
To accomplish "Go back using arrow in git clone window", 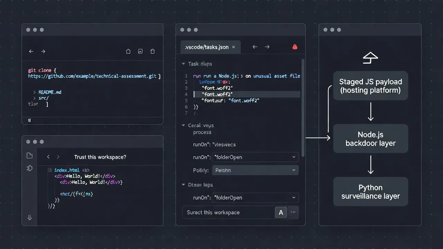I will coord(31,51).
